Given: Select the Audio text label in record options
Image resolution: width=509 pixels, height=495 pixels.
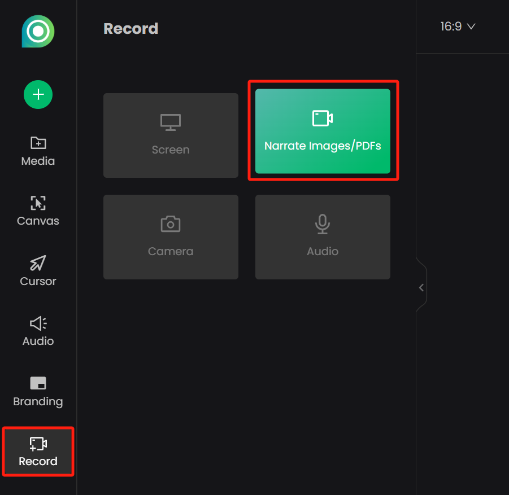Looking at the screenshot, I should coord(323,251).
